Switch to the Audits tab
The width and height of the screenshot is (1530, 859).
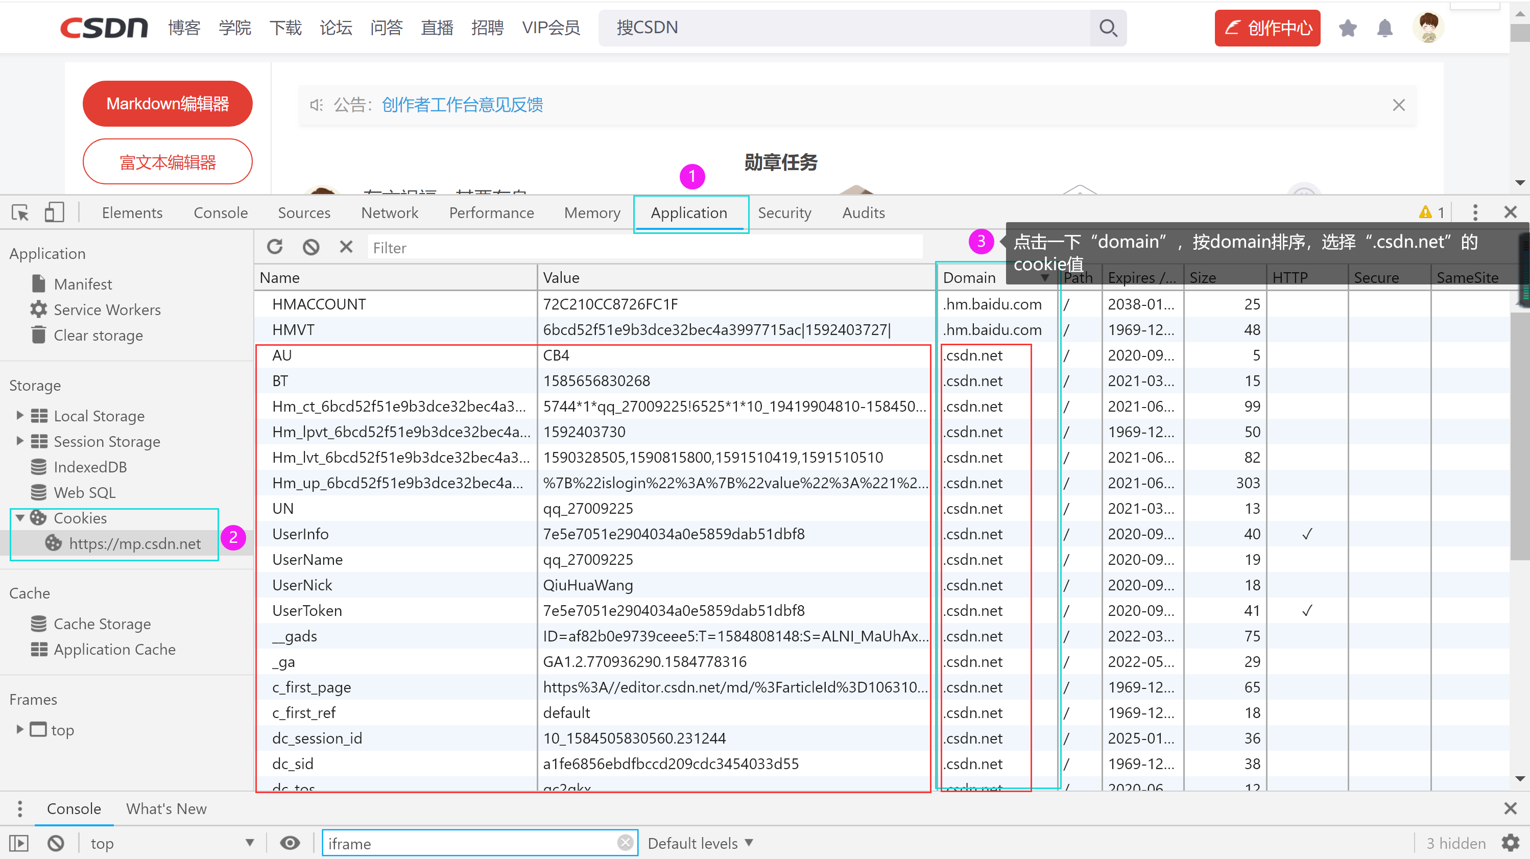(x=863, y=212)
